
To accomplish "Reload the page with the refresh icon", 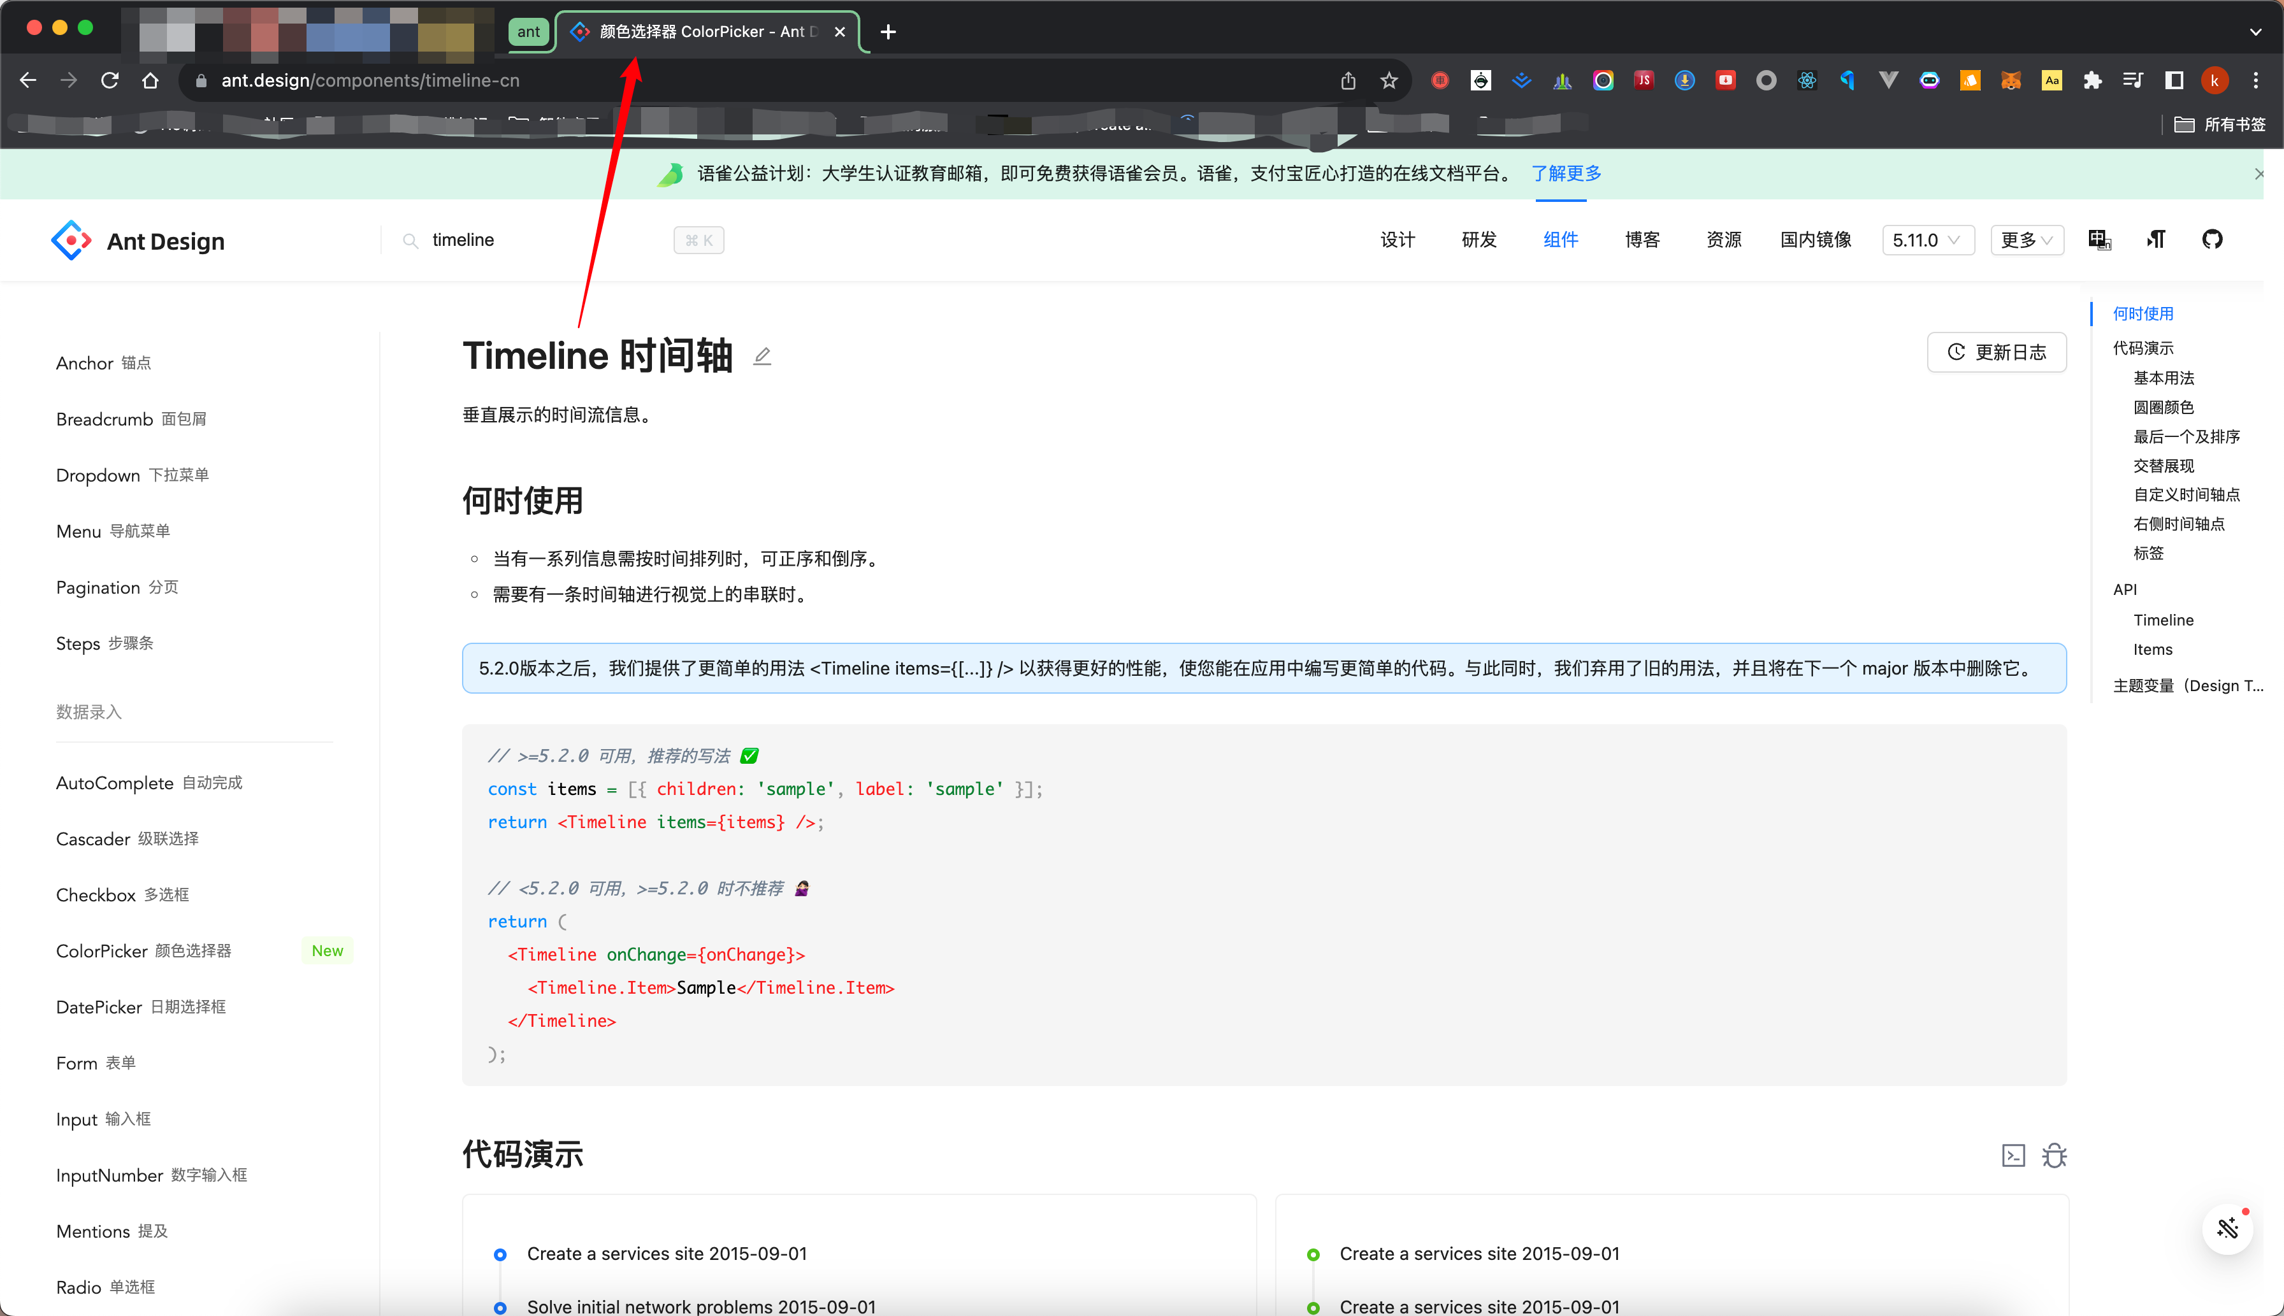I will pyautogui.click(x=110, y=80).
